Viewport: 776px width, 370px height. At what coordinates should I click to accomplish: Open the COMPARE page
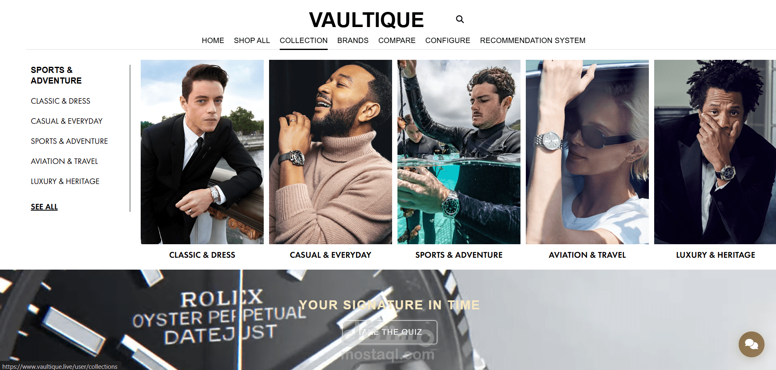point(397,41)
